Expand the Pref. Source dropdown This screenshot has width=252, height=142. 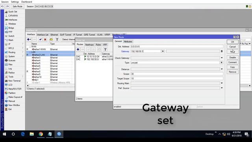222,88
